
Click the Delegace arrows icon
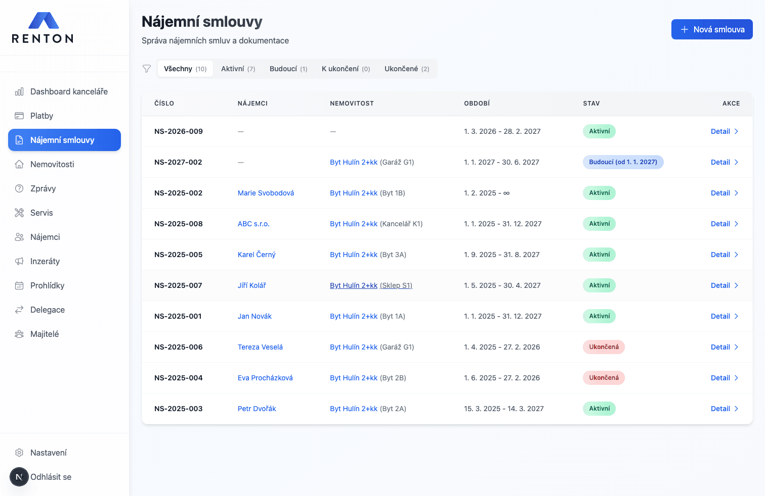(x=19, y=310)
